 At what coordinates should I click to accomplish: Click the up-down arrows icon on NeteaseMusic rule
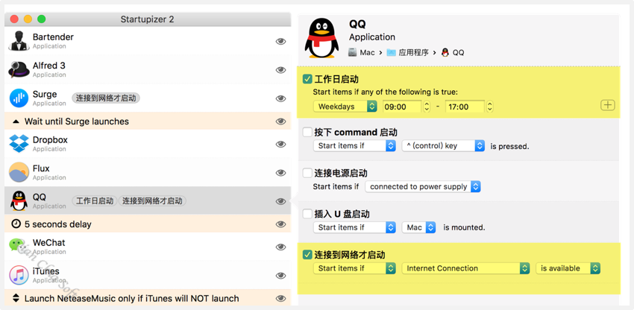[x=16, y=299]
